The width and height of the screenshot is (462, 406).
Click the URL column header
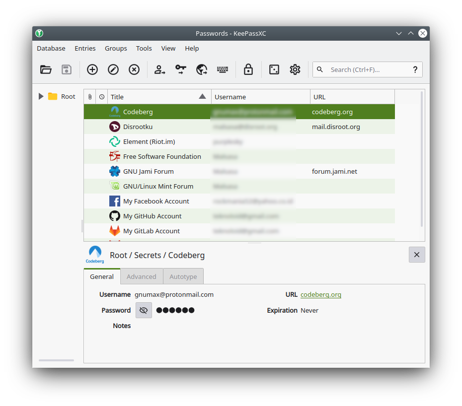[352, 97]
